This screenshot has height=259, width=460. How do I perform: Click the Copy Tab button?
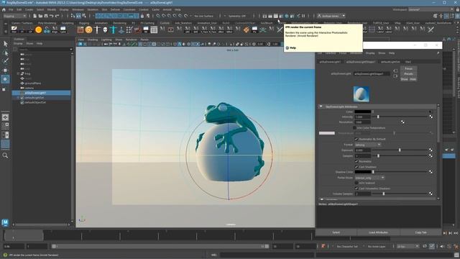click(x=420, y=232)
